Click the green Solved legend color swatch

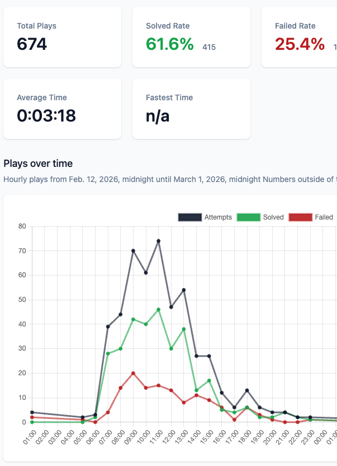[x=248, y=217]
